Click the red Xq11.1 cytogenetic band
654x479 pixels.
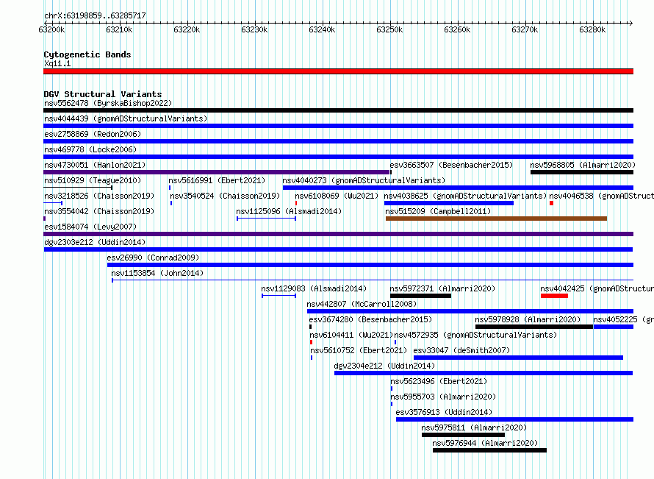[338, 71]
